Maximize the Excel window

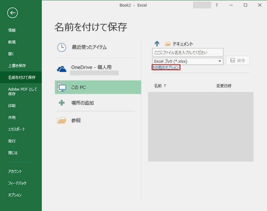coord(245,5)
